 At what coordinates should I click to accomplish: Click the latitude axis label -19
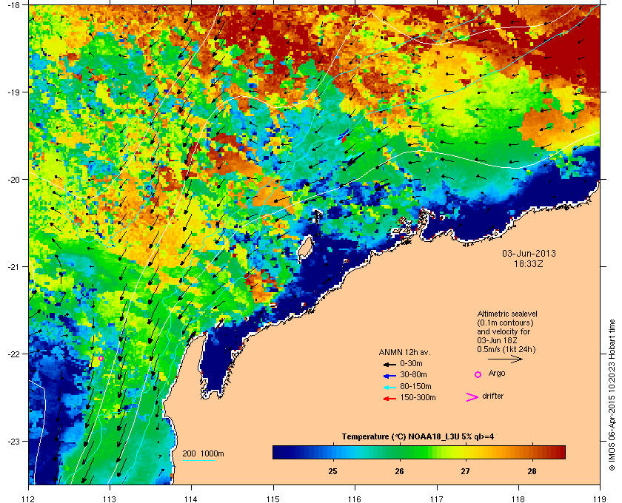(13, 92)
